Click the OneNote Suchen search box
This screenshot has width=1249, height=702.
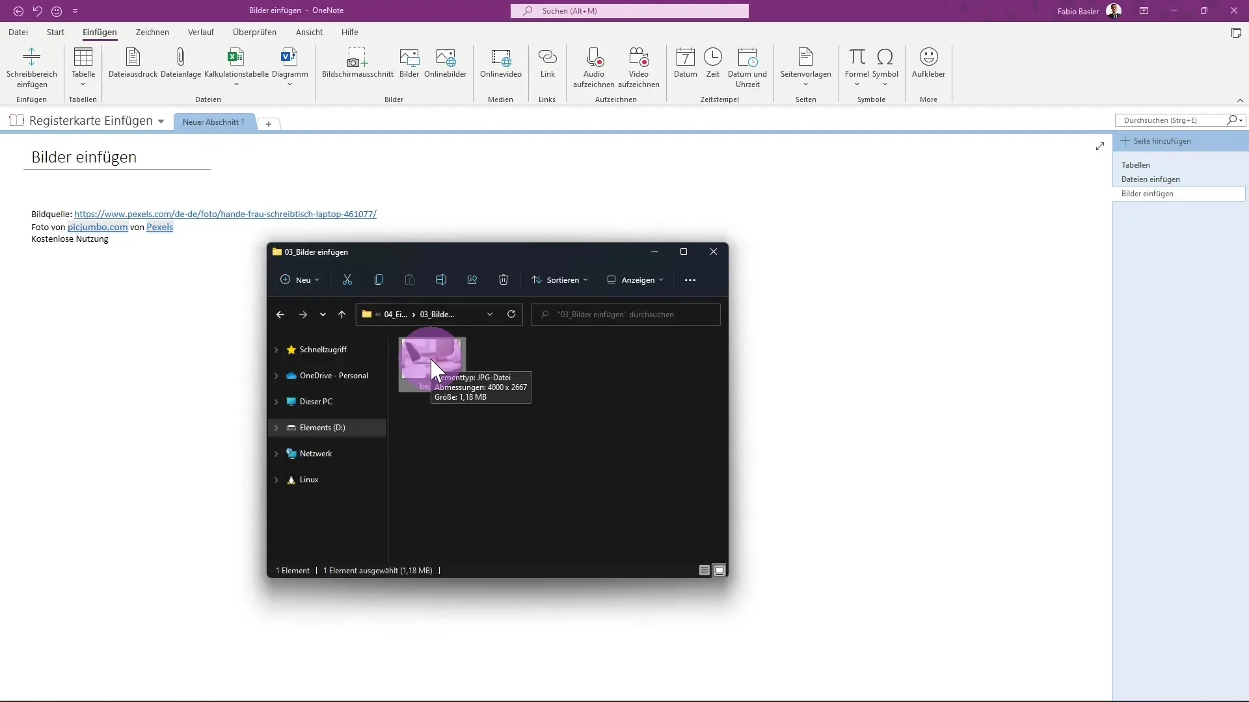[x=630, y=11]
